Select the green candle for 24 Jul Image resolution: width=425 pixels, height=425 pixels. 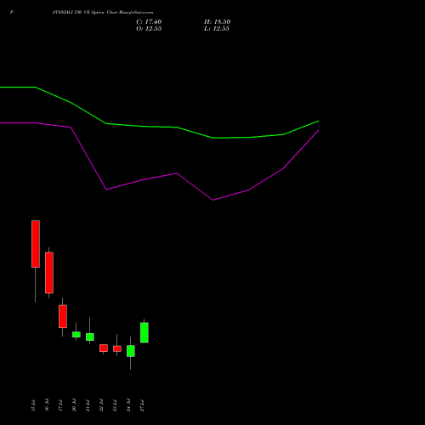[131, 351]
